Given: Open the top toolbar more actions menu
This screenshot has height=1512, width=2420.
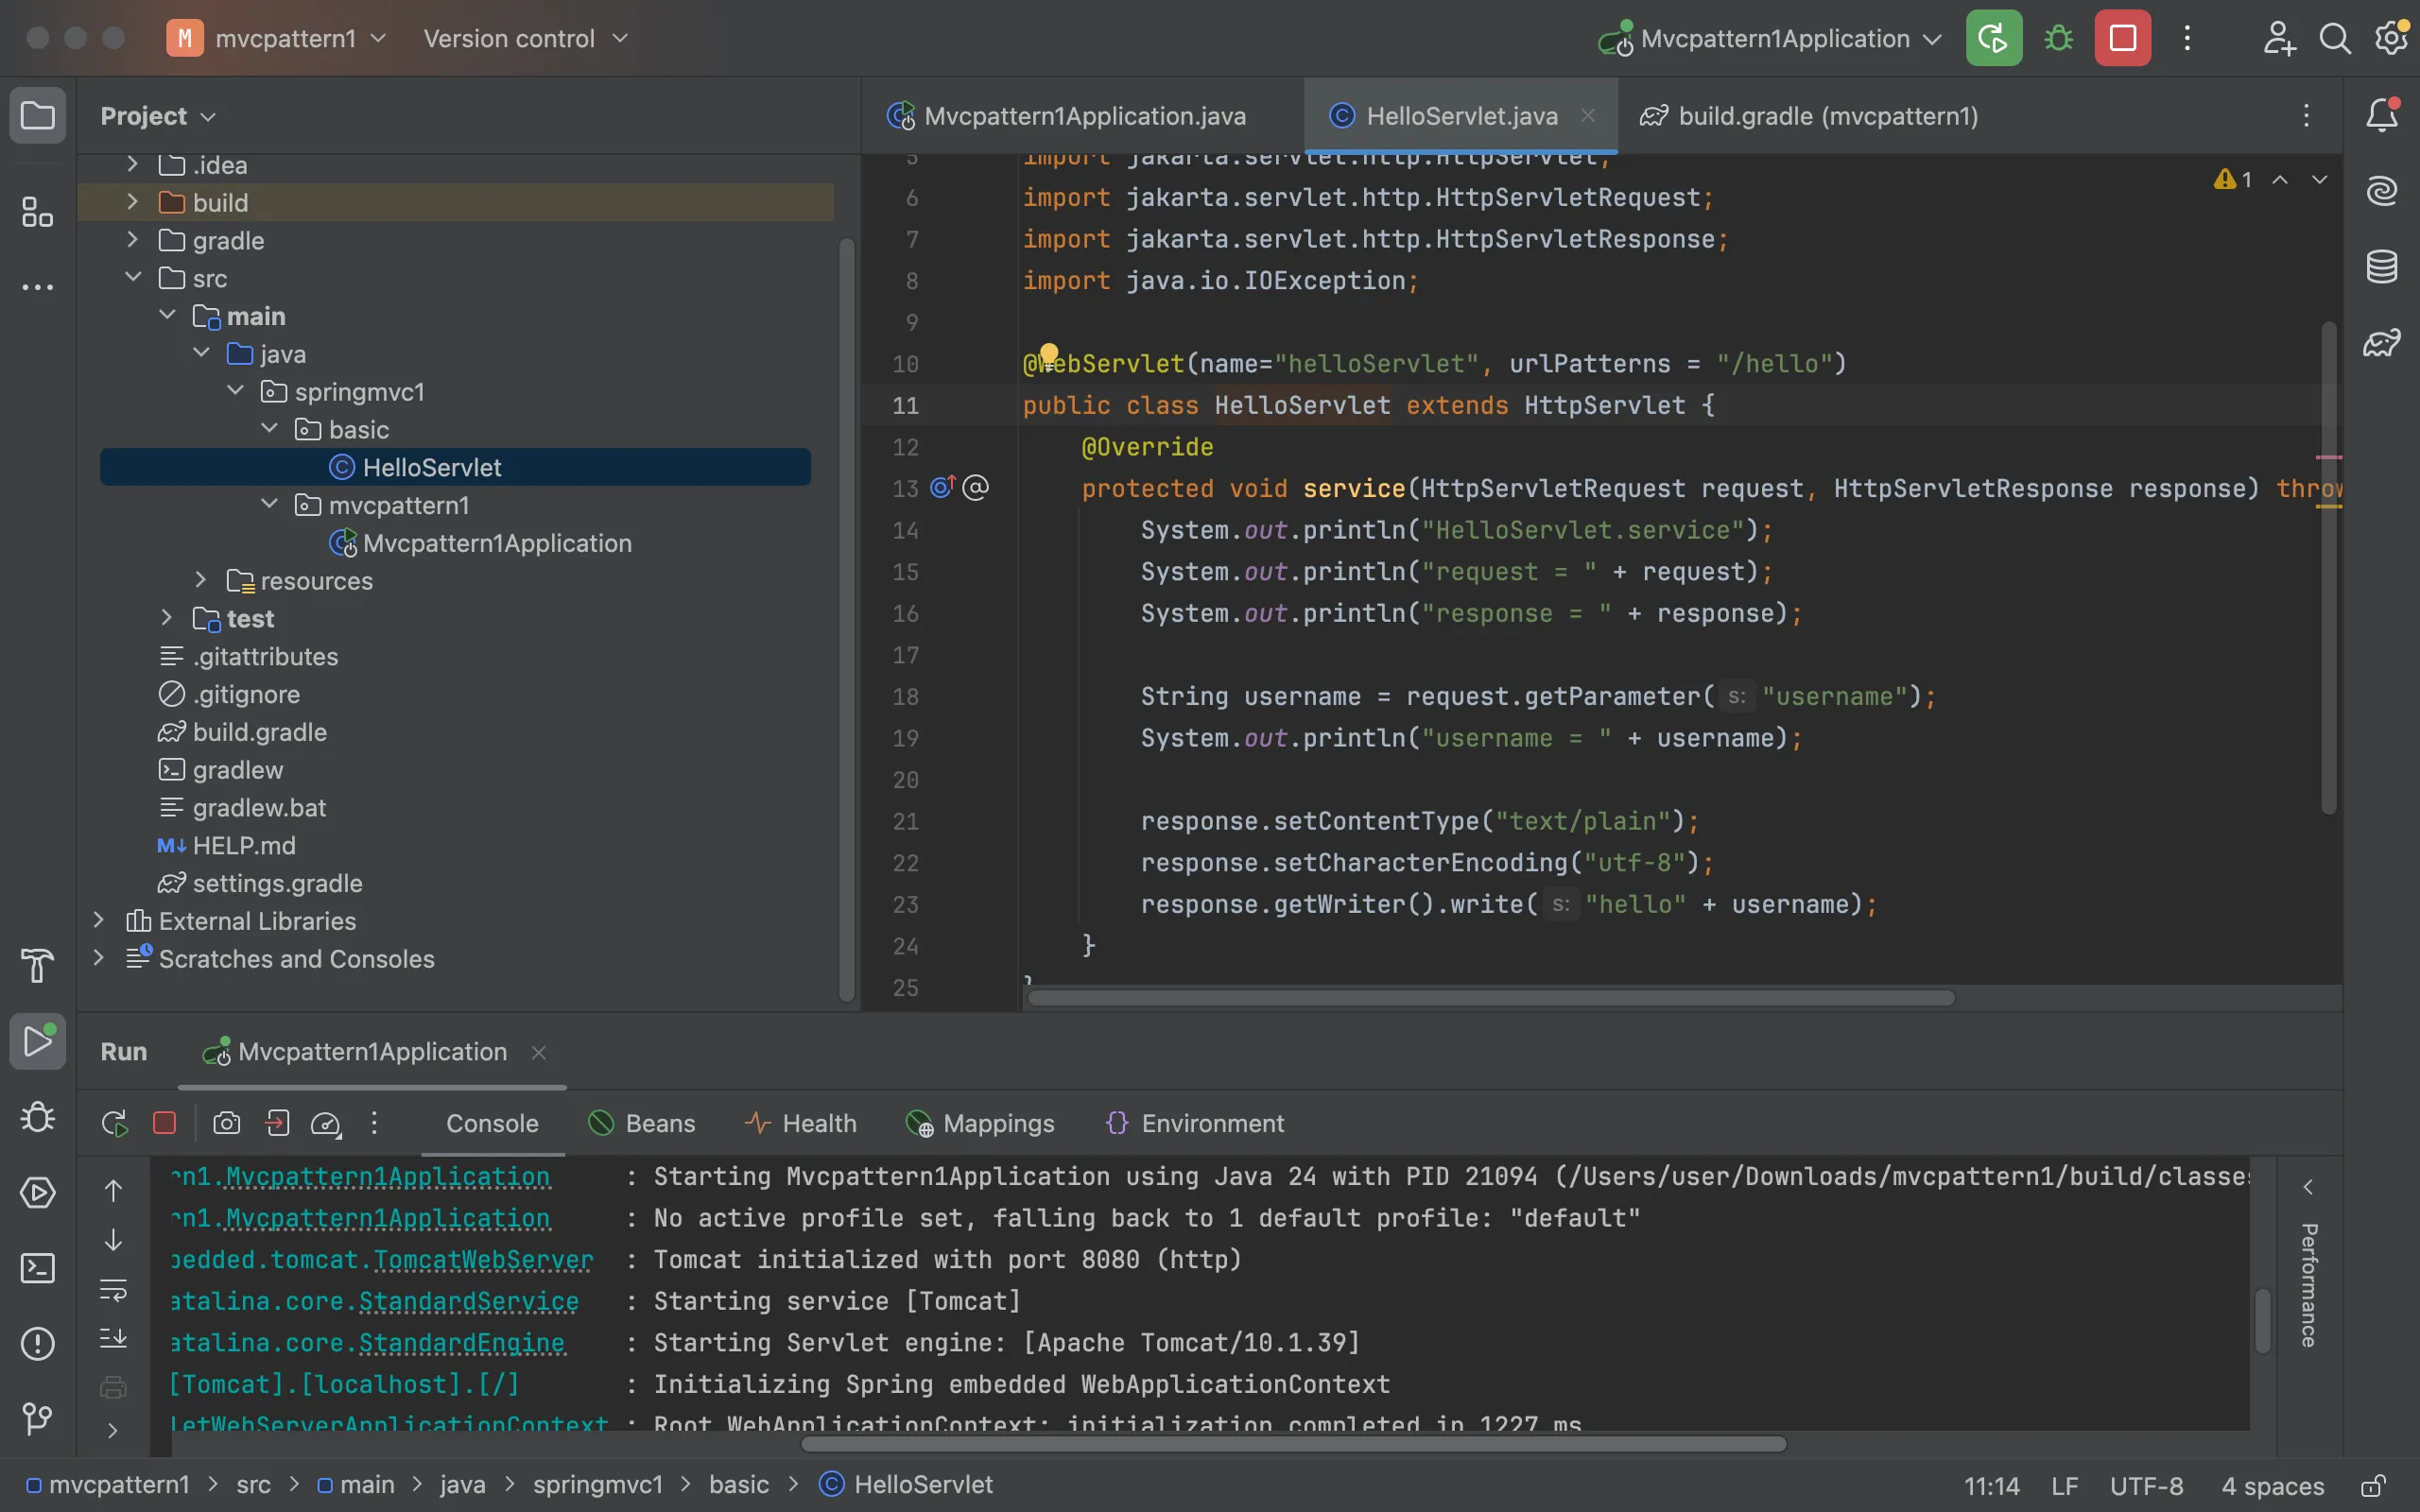Looking at the screenshot, I should tap(2187, 39).
